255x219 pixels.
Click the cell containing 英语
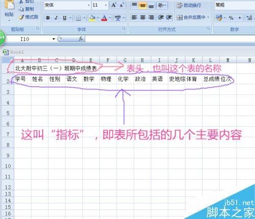pos(160,79)
